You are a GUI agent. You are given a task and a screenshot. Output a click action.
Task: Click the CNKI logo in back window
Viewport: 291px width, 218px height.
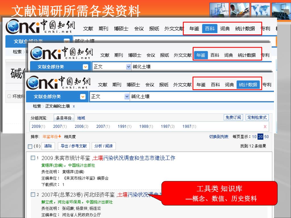[x=40, y=26]
